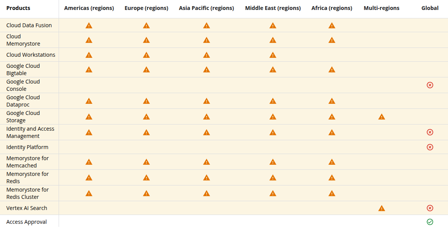This screenshot has width=448, height=228.
Task: Click the Memorystore for Redis Europe warning icon
Action: click(x=146, y=178)
